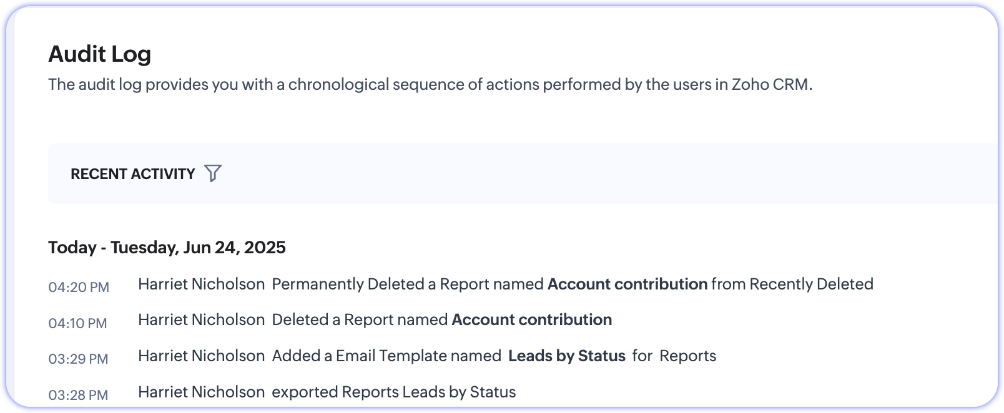The image size is (1004, 413).
Task: Click the 04:10 PM timestamp
Action: click(x=77, y=324)
